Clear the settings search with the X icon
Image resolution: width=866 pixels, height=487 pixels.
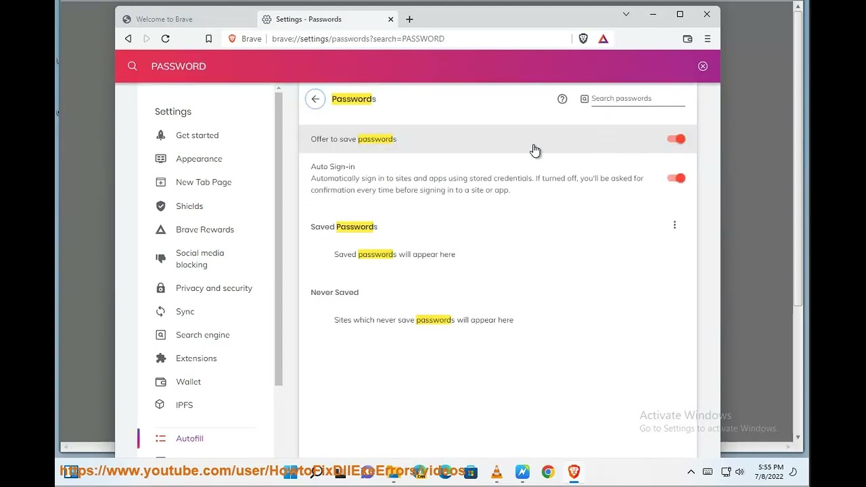(703, 66)
